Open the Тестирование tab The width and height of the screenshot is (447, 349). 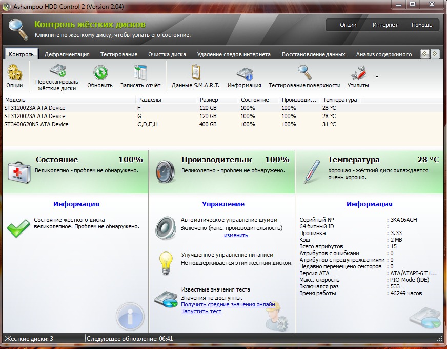click(118, 54)
